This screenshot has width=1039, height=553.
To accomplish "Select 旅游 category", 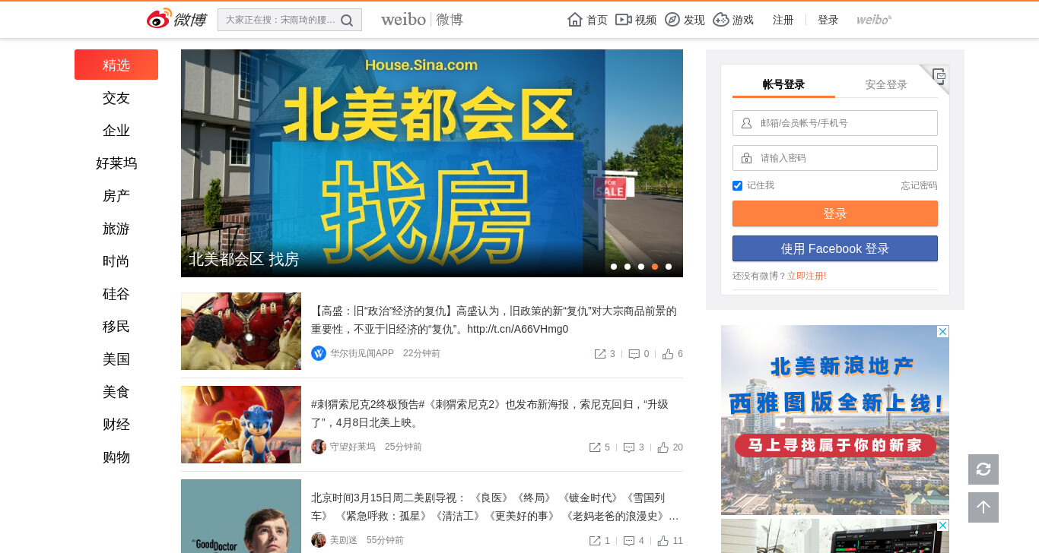I will 116,229.
